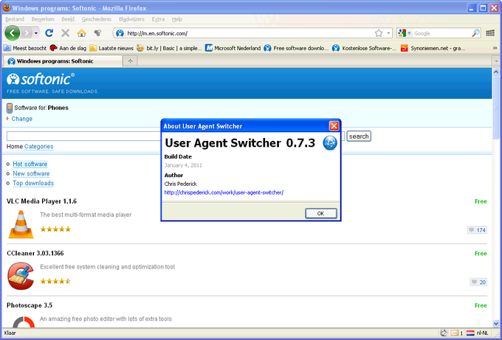Click the User Agent Switcher globe icon
The image size is (502, 340).
tap(330, 143)
